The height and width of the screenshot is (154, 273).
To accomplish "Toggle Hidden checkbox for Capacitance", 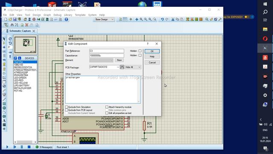I will (140, 55).
